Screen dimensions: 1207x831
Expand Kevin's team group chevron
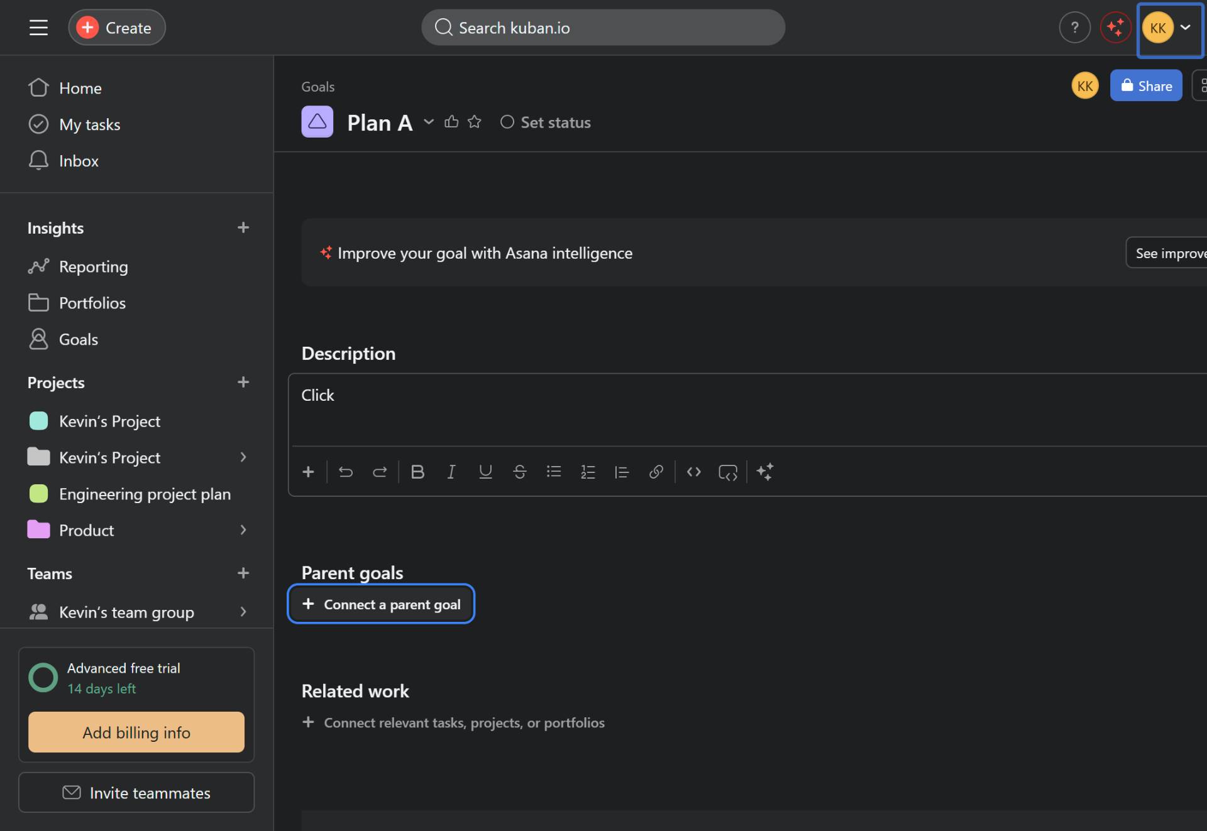pos(243,612)
